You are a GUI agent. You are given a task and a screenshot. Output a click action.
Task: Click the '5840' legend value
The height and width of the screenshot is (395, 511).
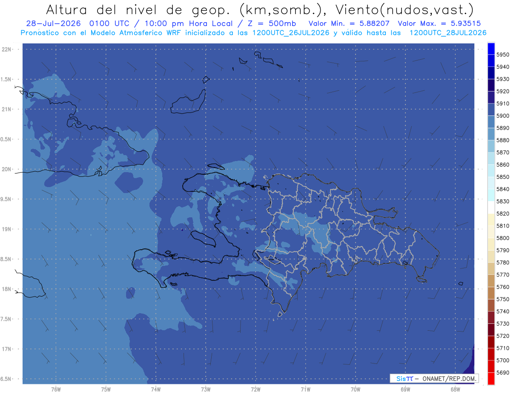pos(502,189)
